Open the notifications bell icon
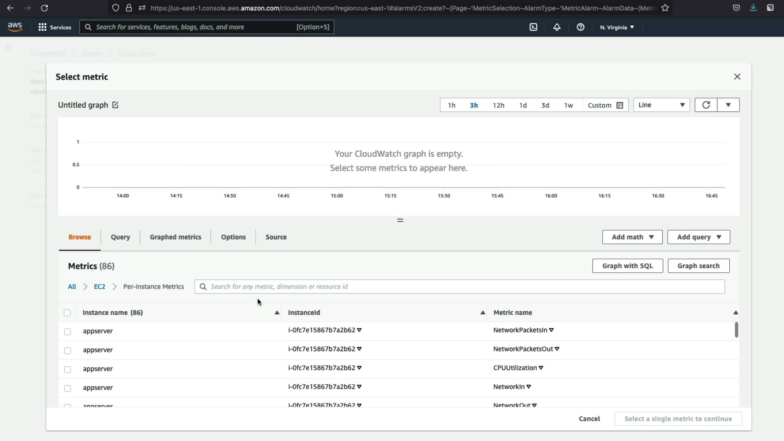This screenshot has height=441, width=784. (x=557, y=27)
